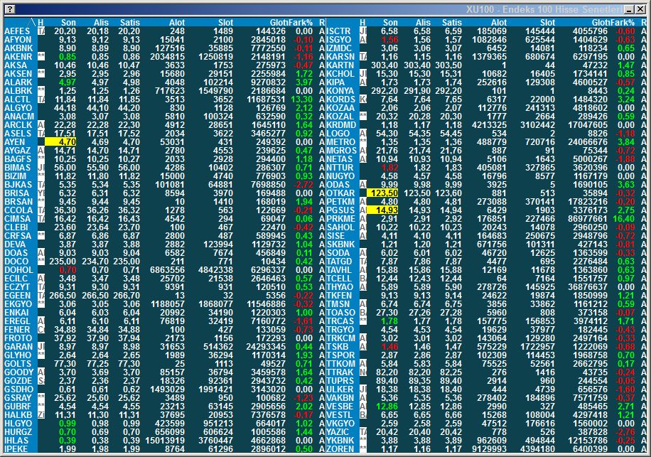
Task: Select THYAO's total volume 36876637
Action: pos(588,287)
